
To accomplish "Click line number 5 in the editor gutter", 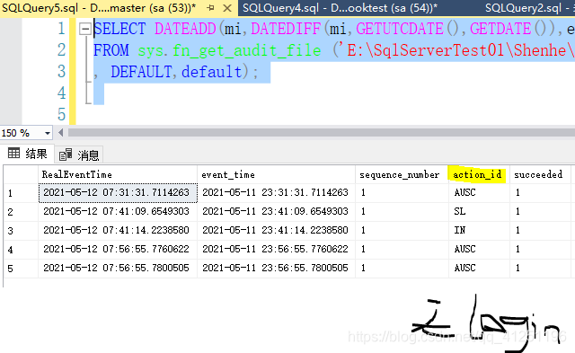I will [x=61, y=114].
